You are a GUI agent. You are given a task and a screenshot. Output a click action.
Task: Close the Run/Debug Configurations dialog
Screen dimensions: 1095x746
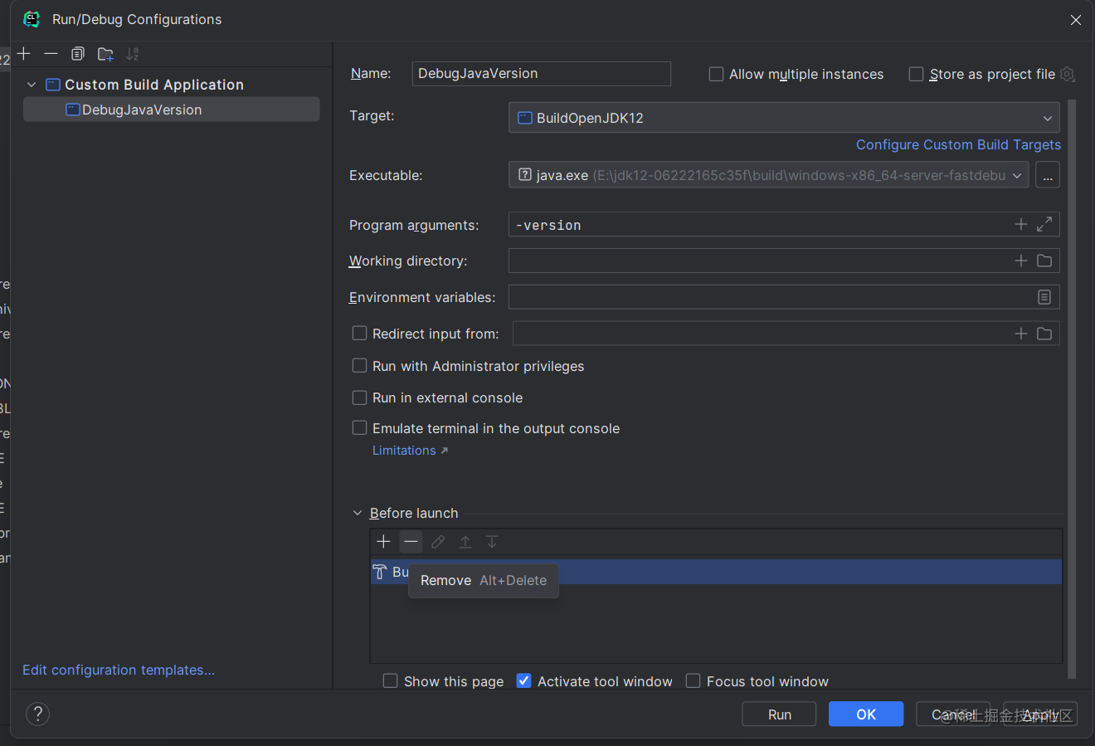1075,20
